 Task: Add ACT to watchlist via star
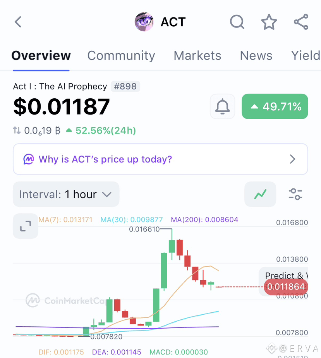[269, 22]
